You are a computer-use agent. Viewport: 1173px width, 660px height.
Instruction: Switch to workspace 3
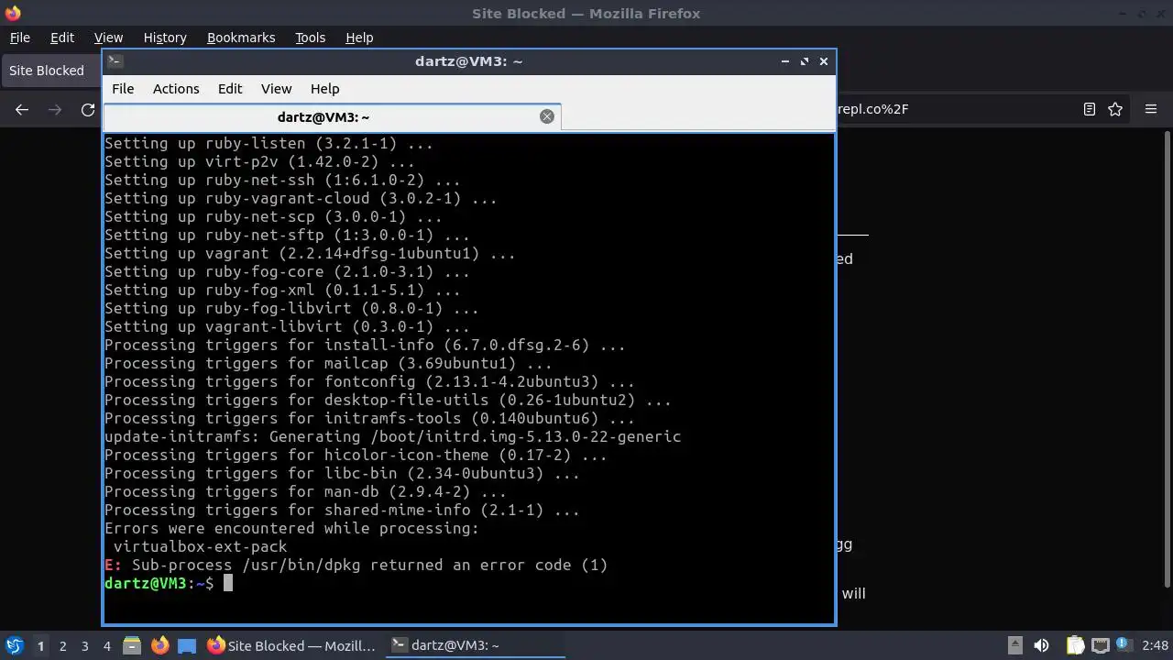[x=84, y=646]
